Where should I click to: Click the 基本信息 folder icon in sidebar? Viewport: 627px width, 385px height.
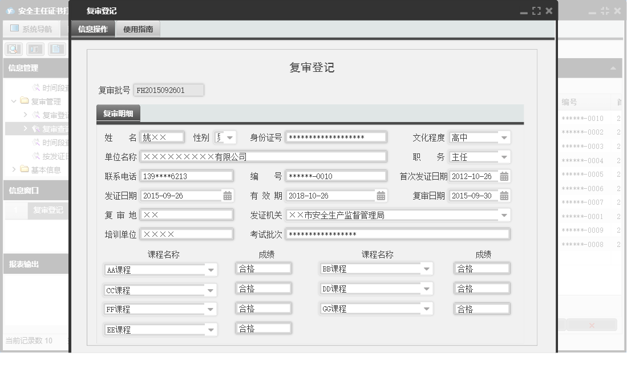tap(23, 169)
